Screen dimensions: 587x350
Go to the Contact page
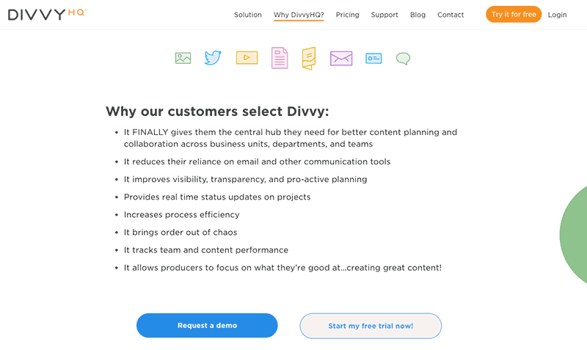coord(451,15)
